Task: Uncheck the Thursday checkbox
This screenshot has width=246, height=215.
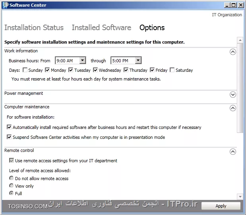Action: click(x=126, y=70)
